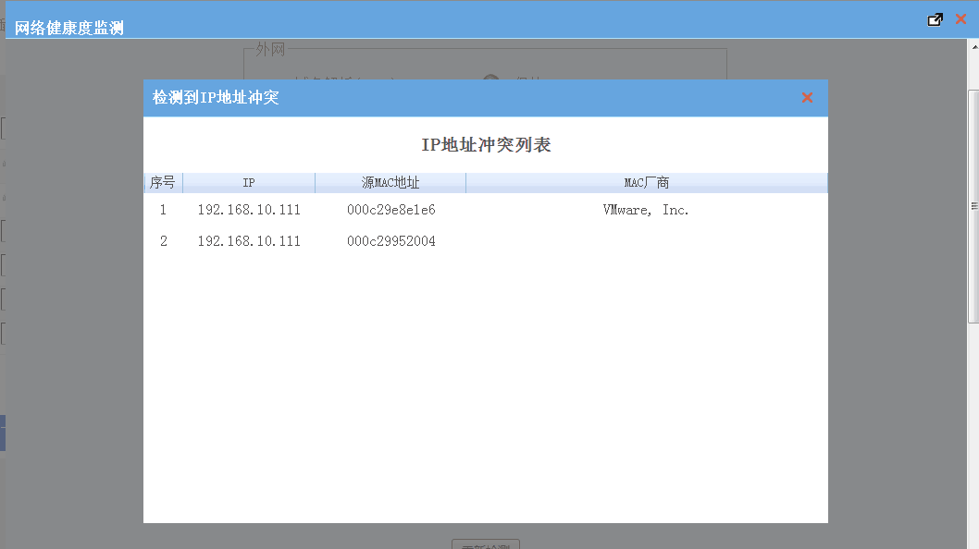Click the 源MAC地址 column header
This screenshot has width=979, height=549.
[390, 183]
